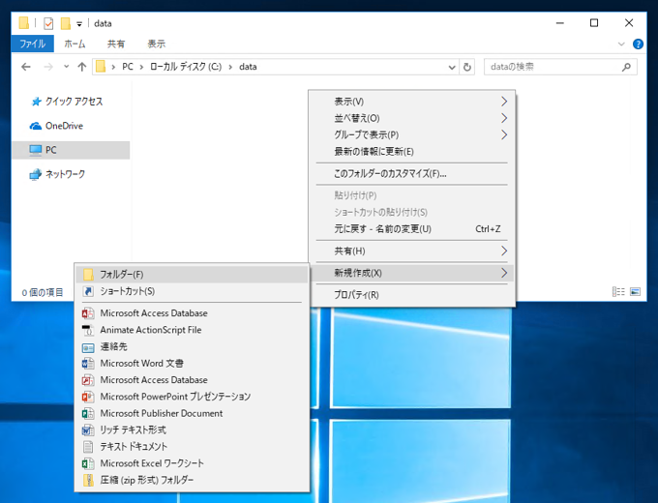Go up one folder level

pos(81,67)
